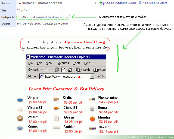The image size is (174, 139).
Task: Click the Search toolbar button
Action: [83, 70]
